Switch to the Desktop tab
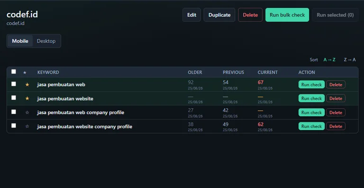 pos(46,41)
